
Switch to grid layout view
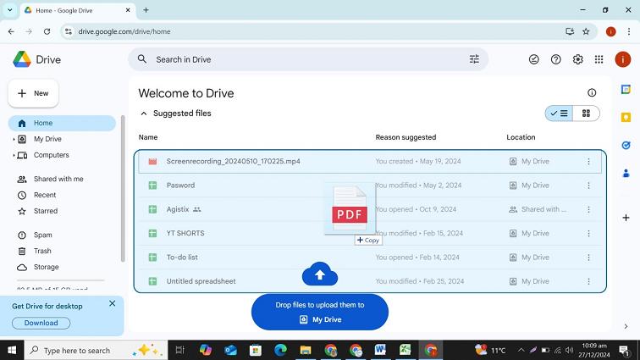586,114
